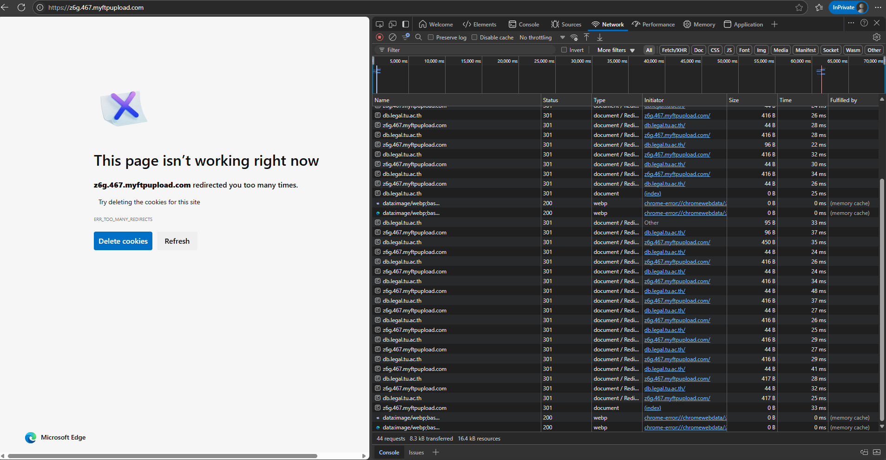
Task: Import HAR file with up arrow icon
Action: click(x=587, y=37)
